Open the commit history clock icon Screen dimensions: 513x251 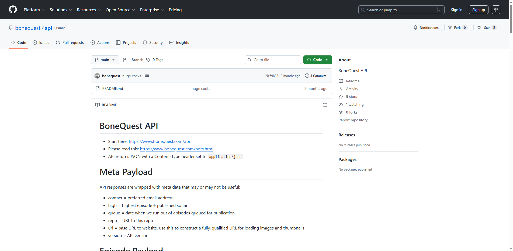click(x=307, y=76)
